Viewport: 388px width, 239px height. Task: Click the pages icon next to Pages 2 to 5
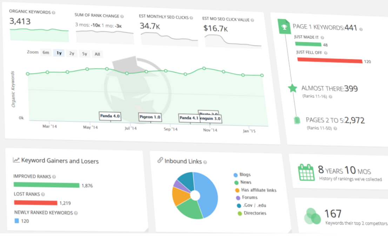[x=297, y=120]
